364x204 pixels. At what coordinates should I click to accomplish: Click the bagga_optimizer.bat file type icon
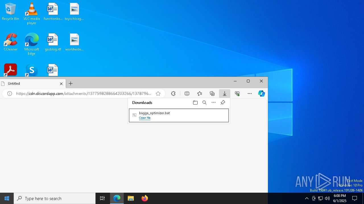point(135,115)
